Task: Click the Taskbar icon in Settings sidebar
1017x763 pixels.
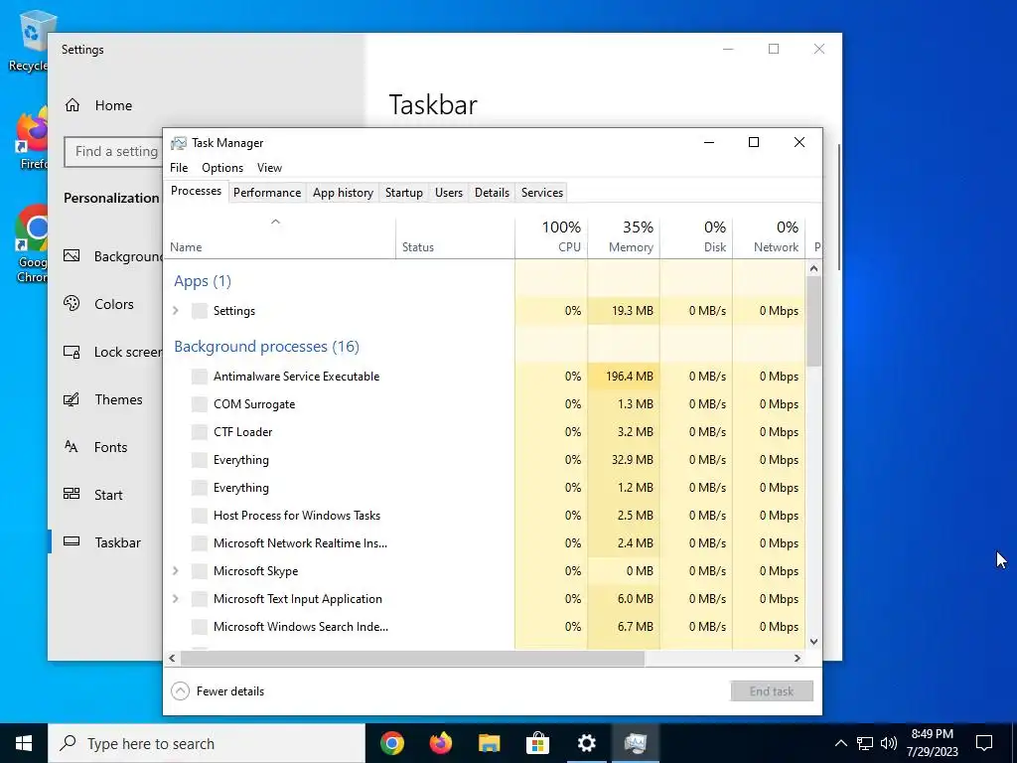Action: pyautogui.click(x=72, y=541)
